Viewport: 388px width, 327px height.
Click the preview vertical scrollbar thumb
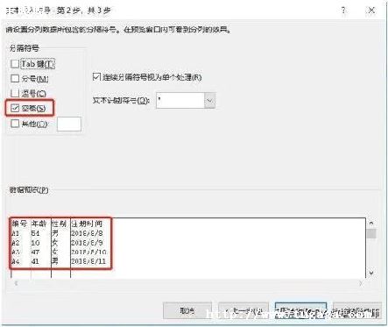point(371,234)
